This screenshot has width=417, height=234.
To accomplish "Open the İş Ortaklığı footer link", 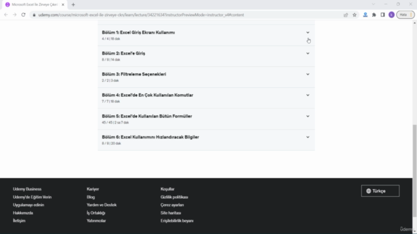I will click(96, 213).
